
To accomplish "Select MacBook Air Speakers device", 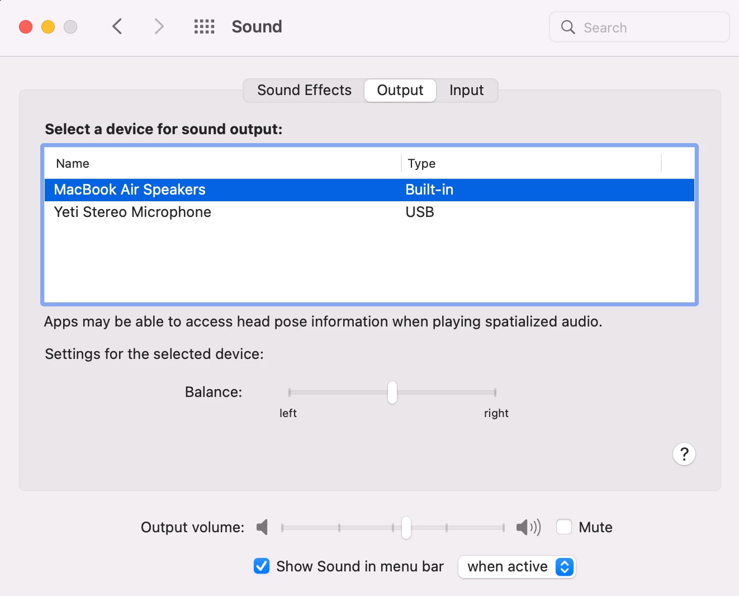I will 369,190.
